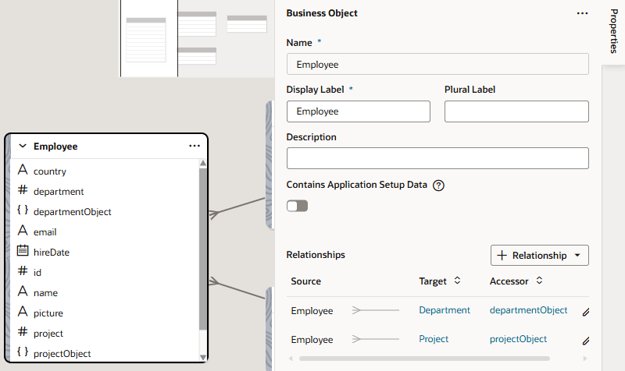Click the object braces icon beside projectObject
Image resolution: width=625 pixels, height=371 pixels.
[x=23, y=352]
